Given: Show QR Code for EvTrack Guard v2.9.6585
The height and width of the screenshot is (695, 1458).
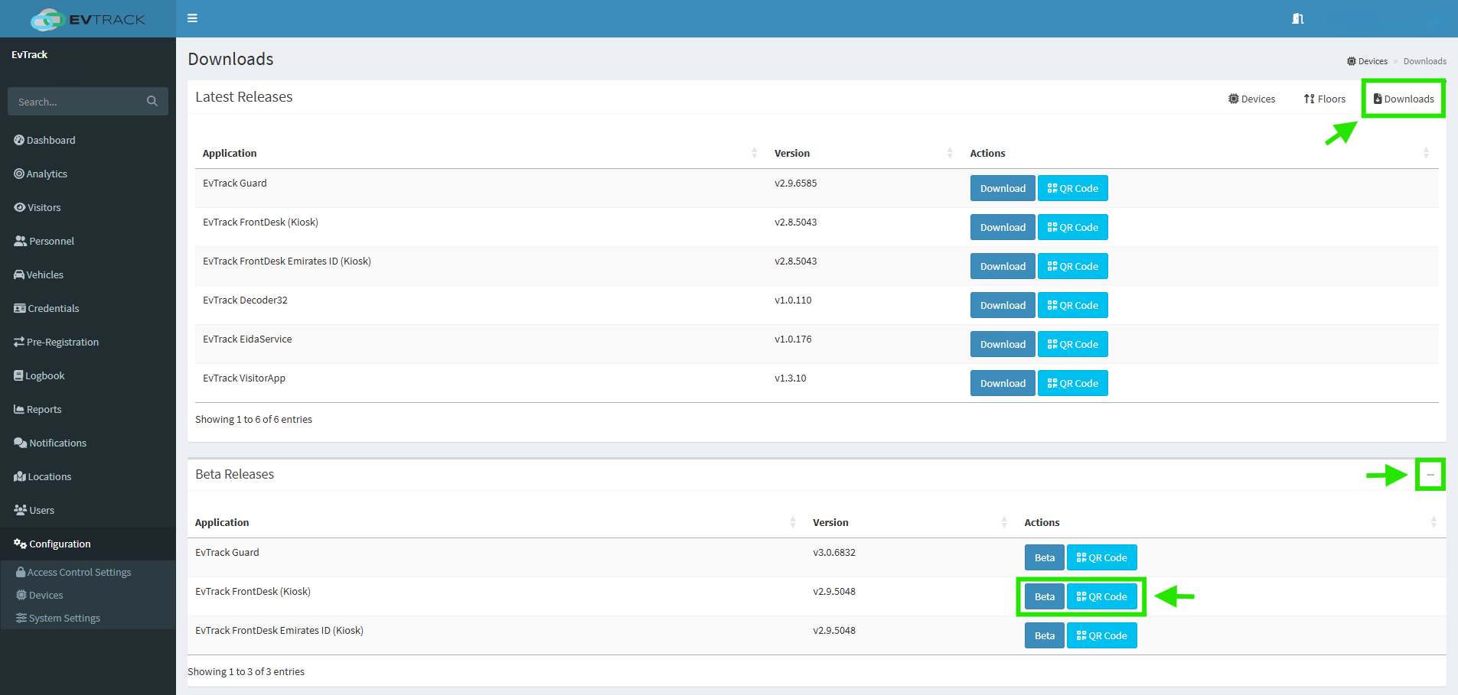Looking at the screenshot, I should click(x=1073, y=188).
